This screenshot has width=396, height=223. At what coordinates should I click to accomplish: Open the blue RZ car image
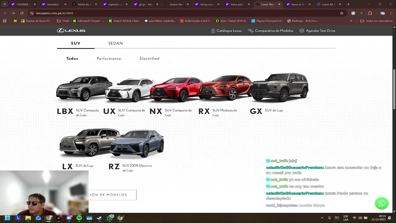point(137,143)
